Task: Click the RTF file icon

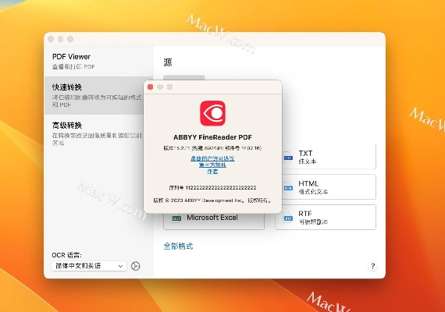Action: pyautogui.click(x=288, y=218)
